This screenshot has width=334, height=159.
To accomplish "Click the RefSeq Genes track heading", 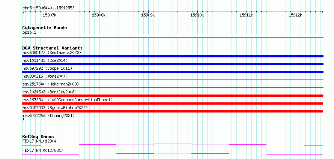I will tap(38, 136).
